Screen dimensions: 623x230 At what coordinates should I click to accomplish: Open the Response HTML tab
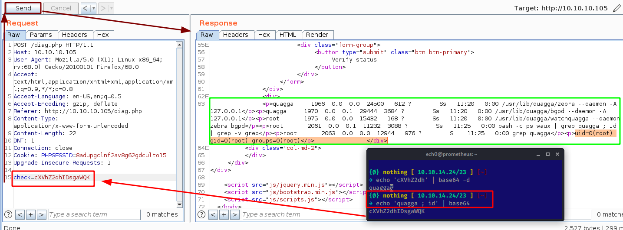click(288, 35)
